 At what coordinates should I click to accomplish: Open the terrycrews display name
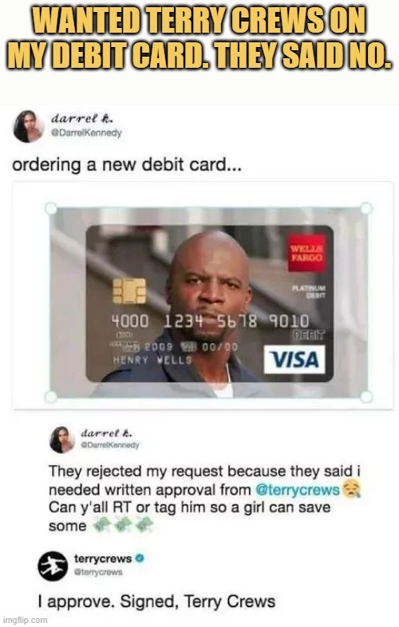(x=103, y=558)
